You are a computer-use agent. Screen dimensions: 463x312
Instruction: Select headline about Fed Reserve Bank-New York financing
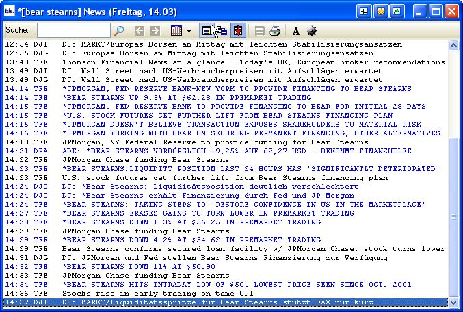point(226,89)
